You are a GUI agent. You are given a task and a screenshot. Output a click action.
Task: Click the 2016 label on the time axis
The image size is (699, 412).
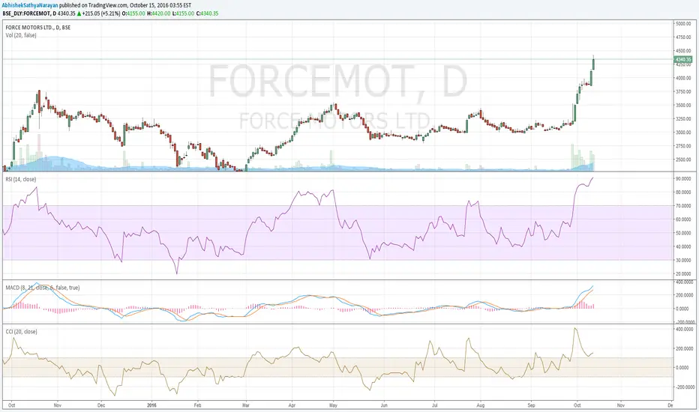click(151, 405)
